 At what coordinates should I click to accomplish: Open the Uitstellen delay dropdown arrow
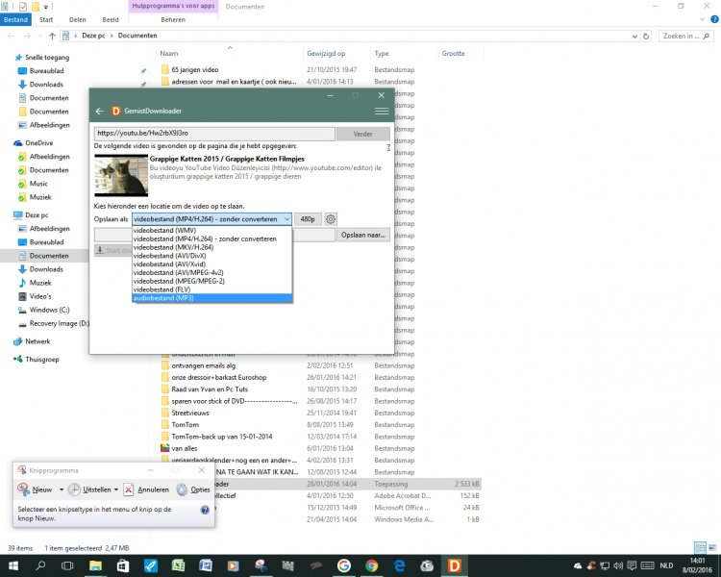[x=116, y=489]
